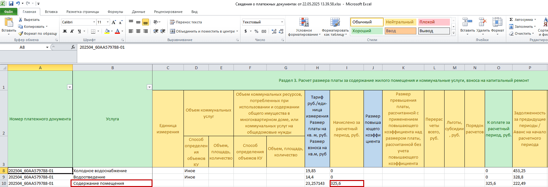This screenshot has height=187, width=548.
Task: Click the Increase Font Size icon
Action: [x=114, y=22]
